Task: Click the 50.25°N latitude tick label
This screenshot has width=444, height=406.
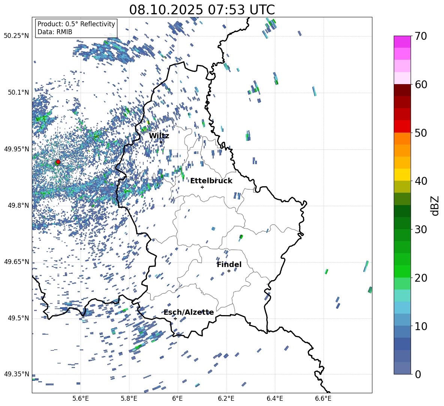Action: click(16, 36)
